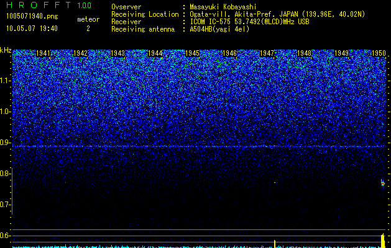Click the ICOM IC-575 receiver description
The image size is (391, 248).
pos(249,22)
